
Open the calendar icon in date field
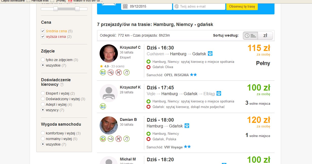click(125, 7)
